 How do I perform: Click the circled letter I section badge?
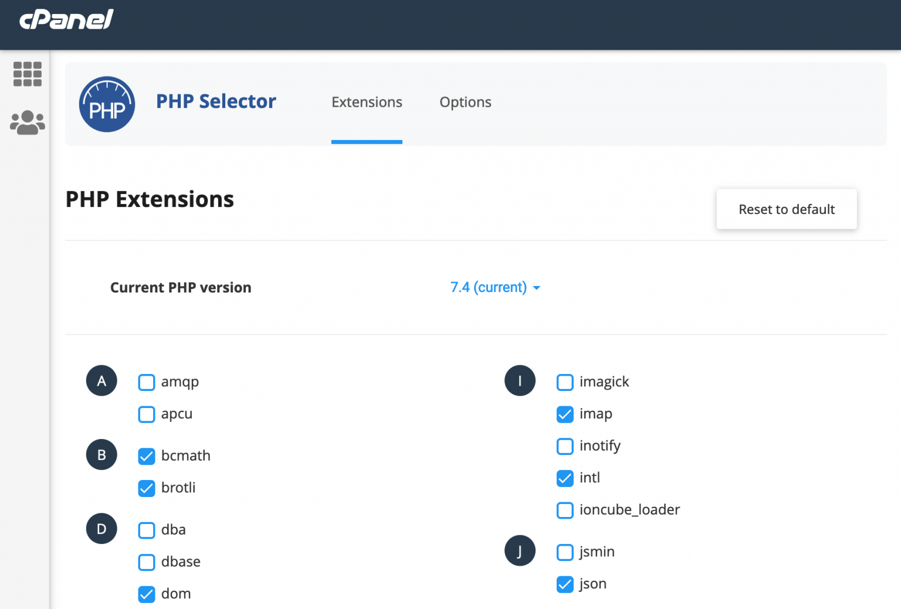coord(520,380)
